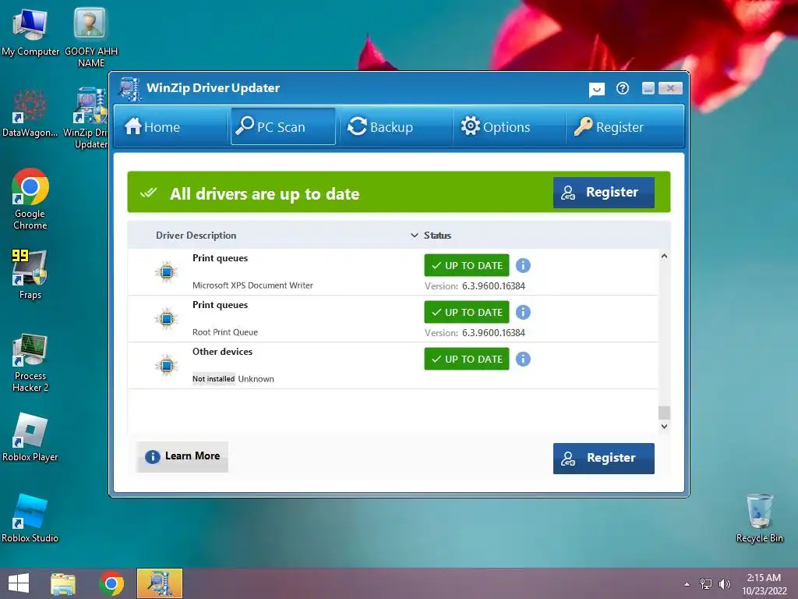
Task: Open My Computer desktop icon
Action: [30, 31]
